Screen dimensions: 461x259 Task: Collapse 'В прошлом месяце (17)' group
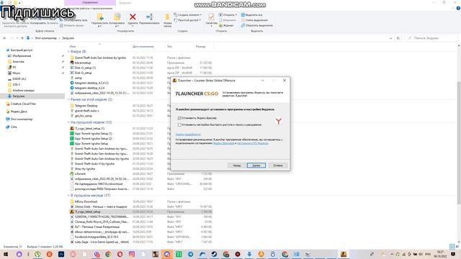coord(68,195)
